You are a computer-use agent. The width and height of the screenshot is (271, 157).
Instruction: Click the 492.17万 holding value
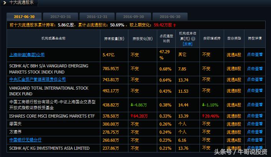coord(111,91)
